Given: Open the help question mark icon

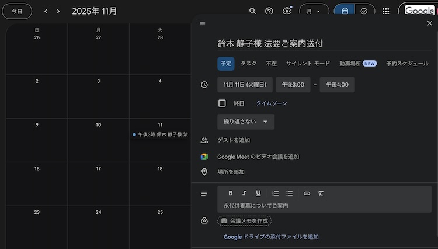Looking at the screenshot, I should tap(269, 11).
